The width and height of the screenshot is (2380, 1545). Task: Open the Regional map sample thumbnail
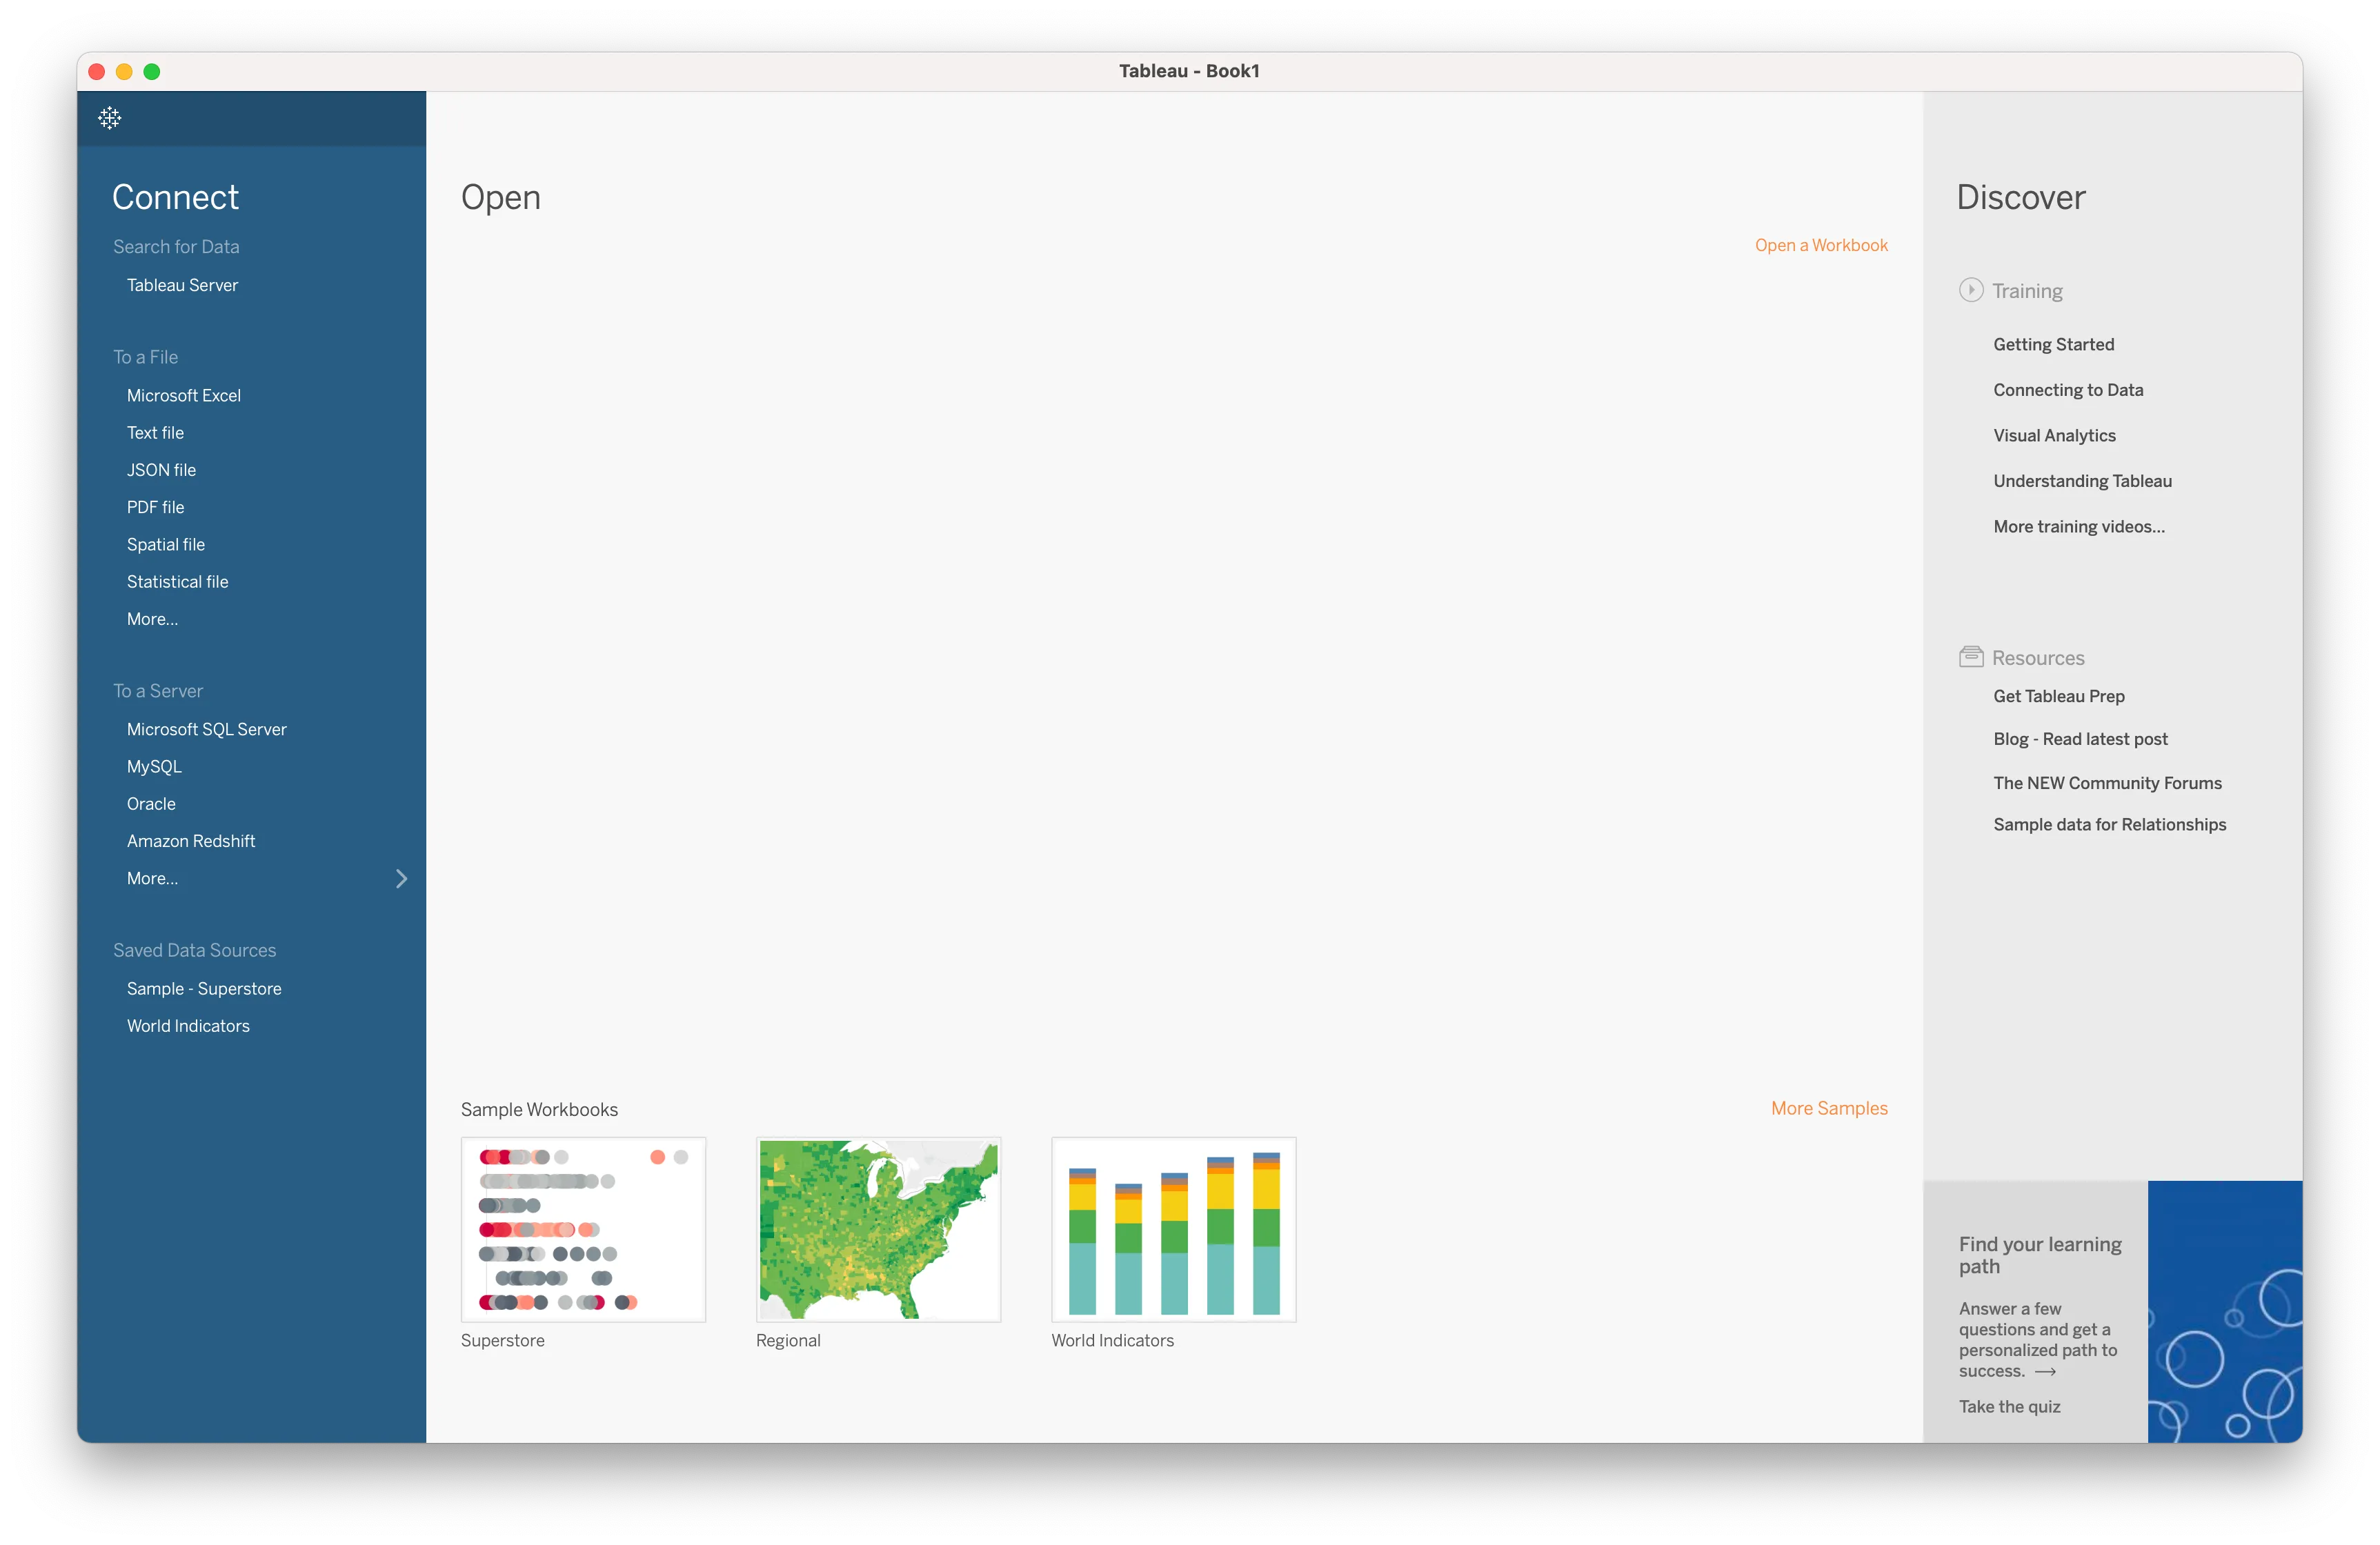(878, 1229)
